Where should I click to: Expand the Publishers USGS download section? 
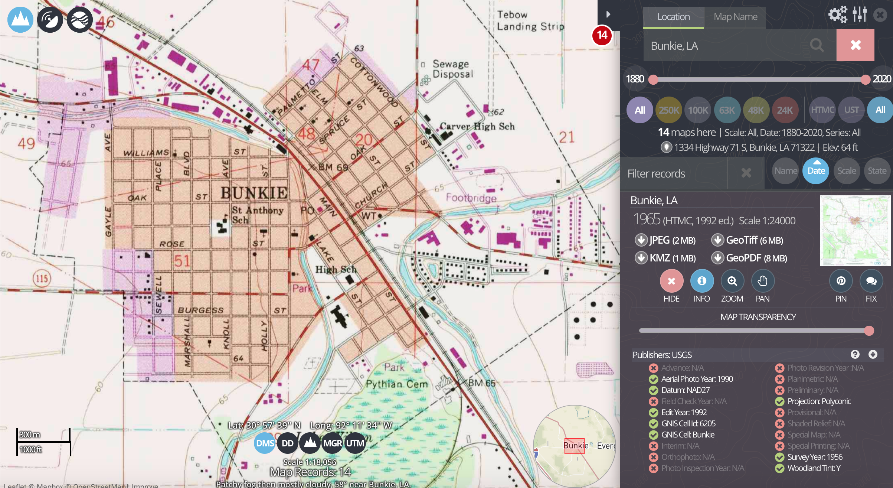click(x=873, y=355)
